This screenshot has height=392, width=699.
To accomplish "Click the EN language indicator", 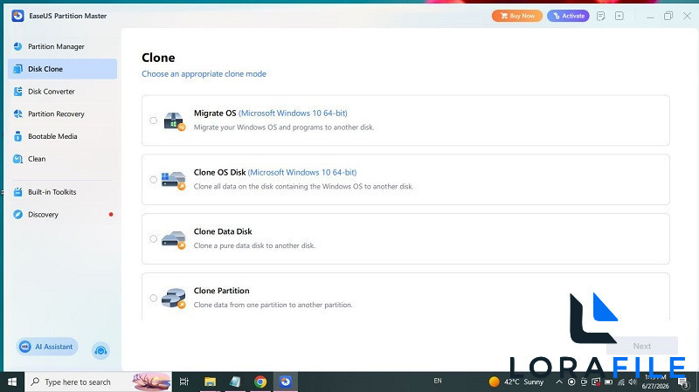I will tap(438, 381).
